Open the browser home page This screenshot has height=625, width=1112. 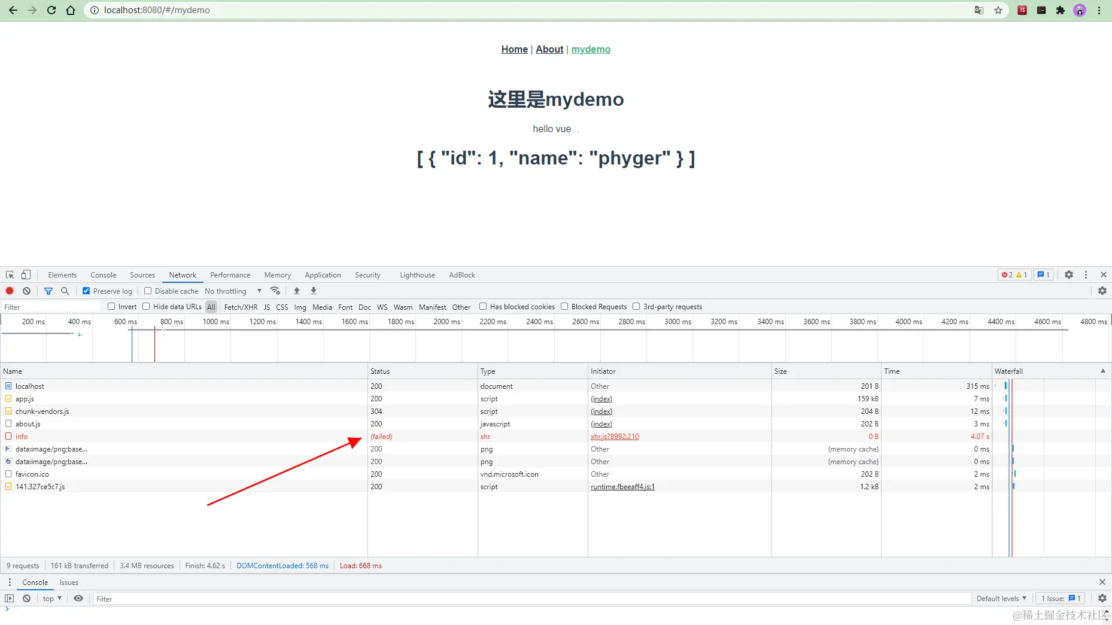71,10
